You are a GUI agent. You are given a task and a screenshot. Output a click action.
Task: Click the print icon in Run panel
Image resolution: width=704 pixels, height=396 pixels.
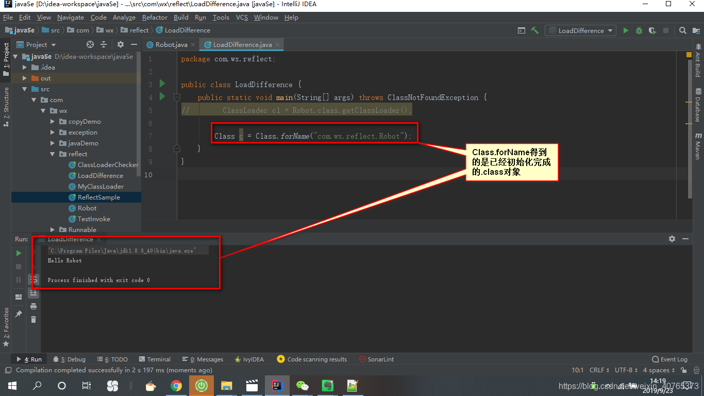tap(33, 306)
